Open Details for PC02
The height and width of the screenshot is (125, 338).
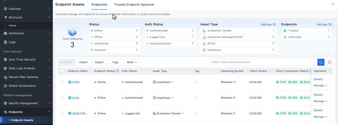[x=318, y=95]
